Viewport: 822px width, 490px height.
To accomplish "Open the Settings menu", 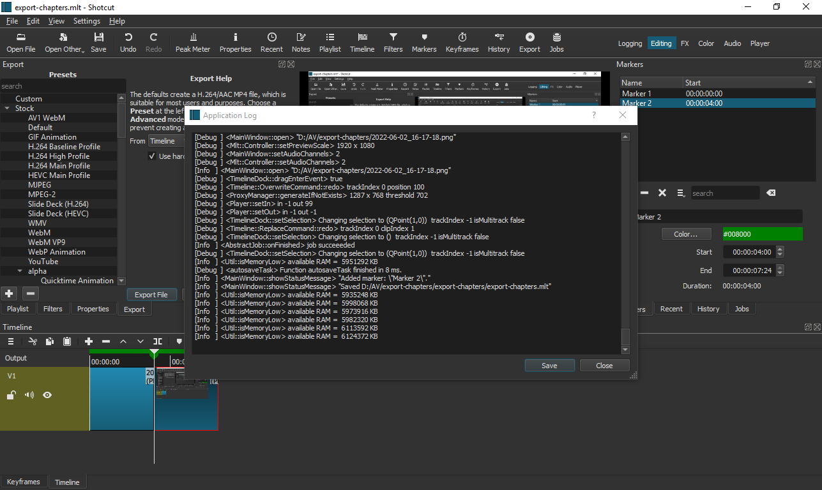I will (87, 20).
